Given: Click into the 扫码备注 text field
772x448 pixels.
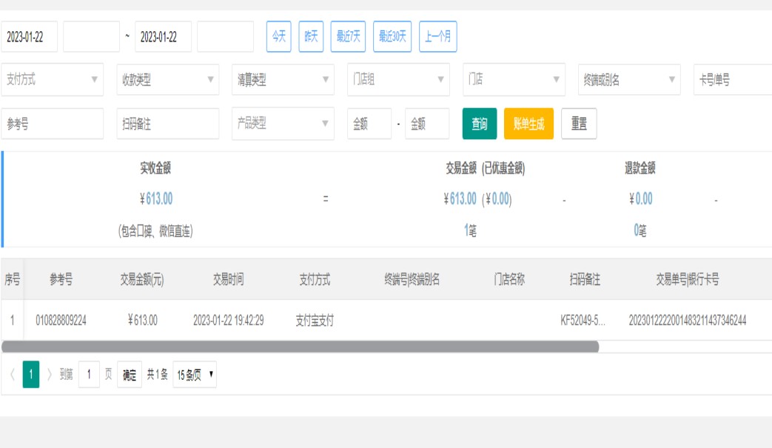Looking at the screenshot, I should click(x=168, y=124).
